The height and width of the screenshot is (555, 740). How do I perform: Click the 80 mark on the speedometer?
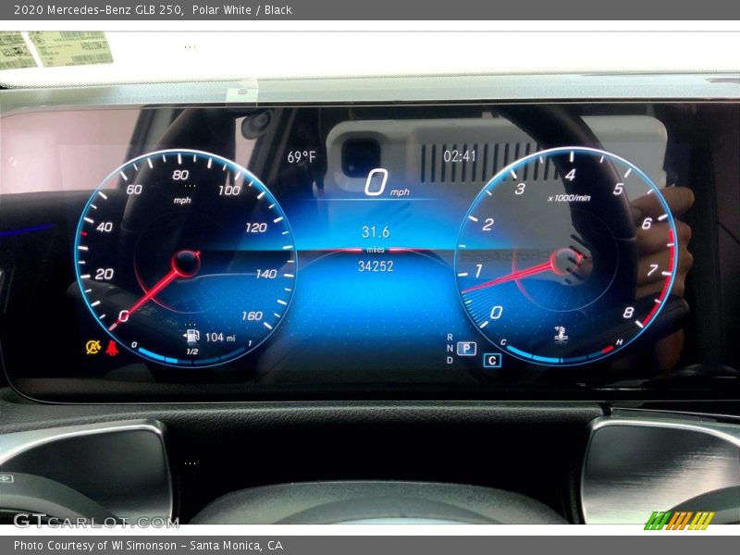180,175
